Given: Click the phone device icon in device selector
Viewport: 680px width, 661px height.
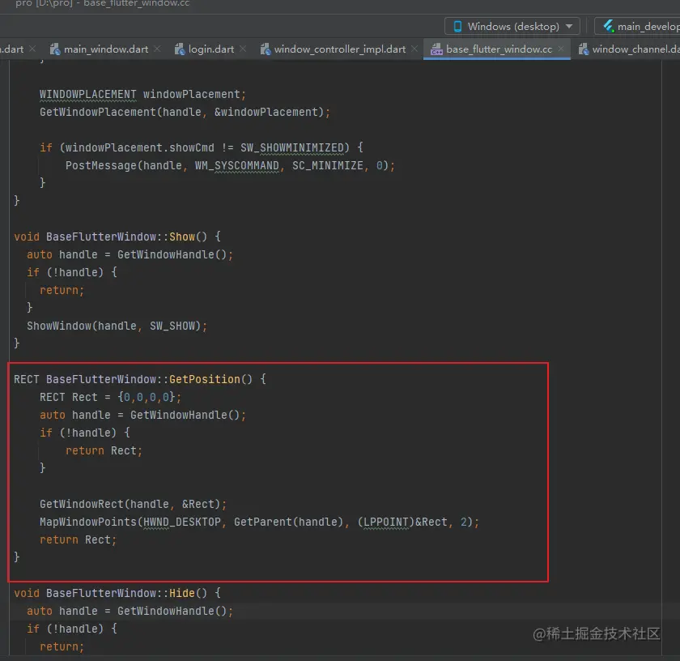Looking at the screenshot, I should [457, 27].
